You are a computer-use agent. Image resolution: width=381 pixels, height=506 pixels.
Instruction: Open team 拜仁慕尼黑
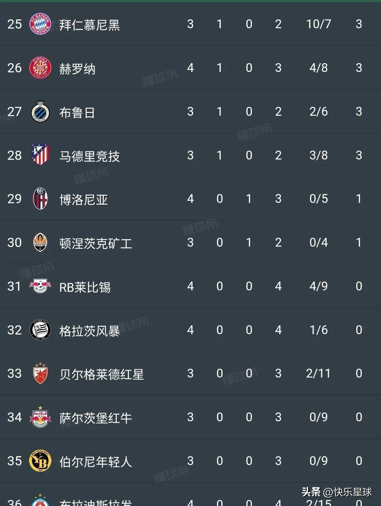90,25
